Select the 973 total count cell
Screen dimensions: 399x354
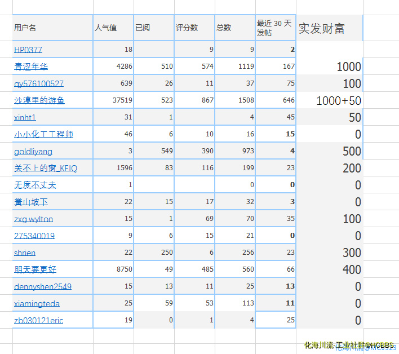235,151
